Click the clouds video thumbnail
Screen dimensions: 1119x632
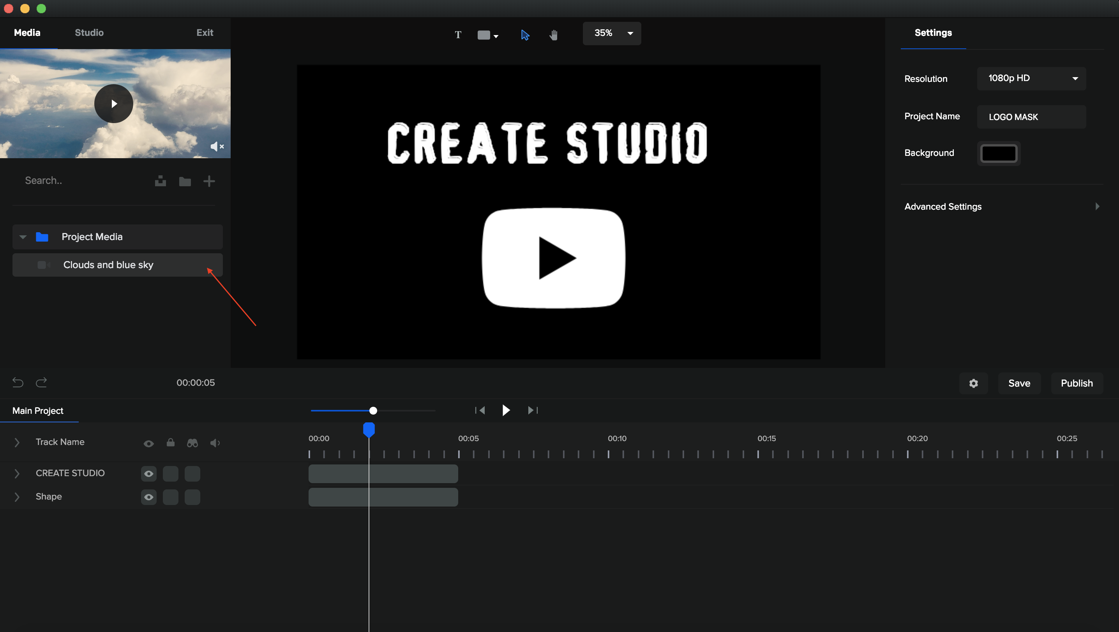coord(115,103)
